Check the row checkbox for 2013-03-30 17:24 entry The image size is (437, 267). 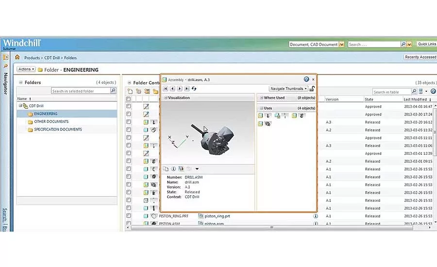129,114
